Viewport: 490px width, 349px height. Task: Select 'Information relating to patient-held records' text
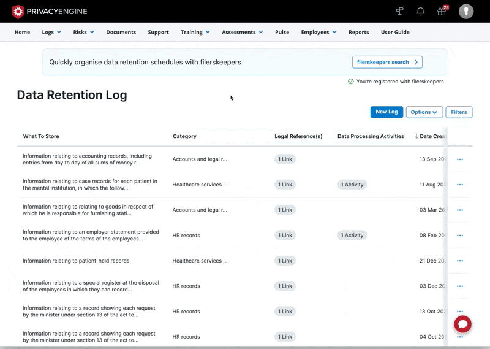76,261
